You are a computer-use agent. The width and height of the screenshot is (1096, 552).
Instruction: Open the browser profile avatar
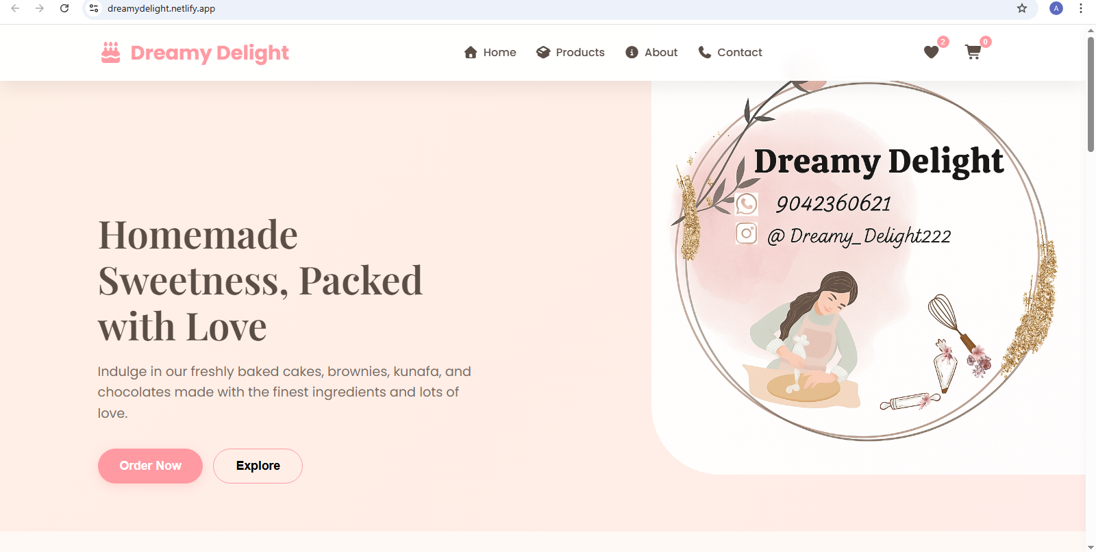1056,8
